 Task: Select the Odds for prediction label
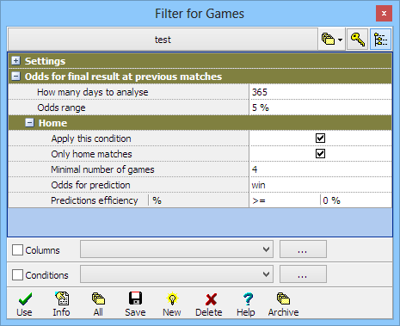[x=90, y=185]
